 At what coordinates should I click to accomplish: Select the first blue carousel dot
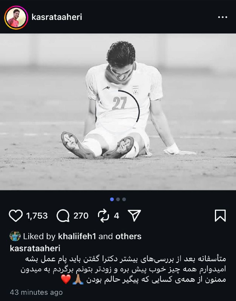(112, 199)
